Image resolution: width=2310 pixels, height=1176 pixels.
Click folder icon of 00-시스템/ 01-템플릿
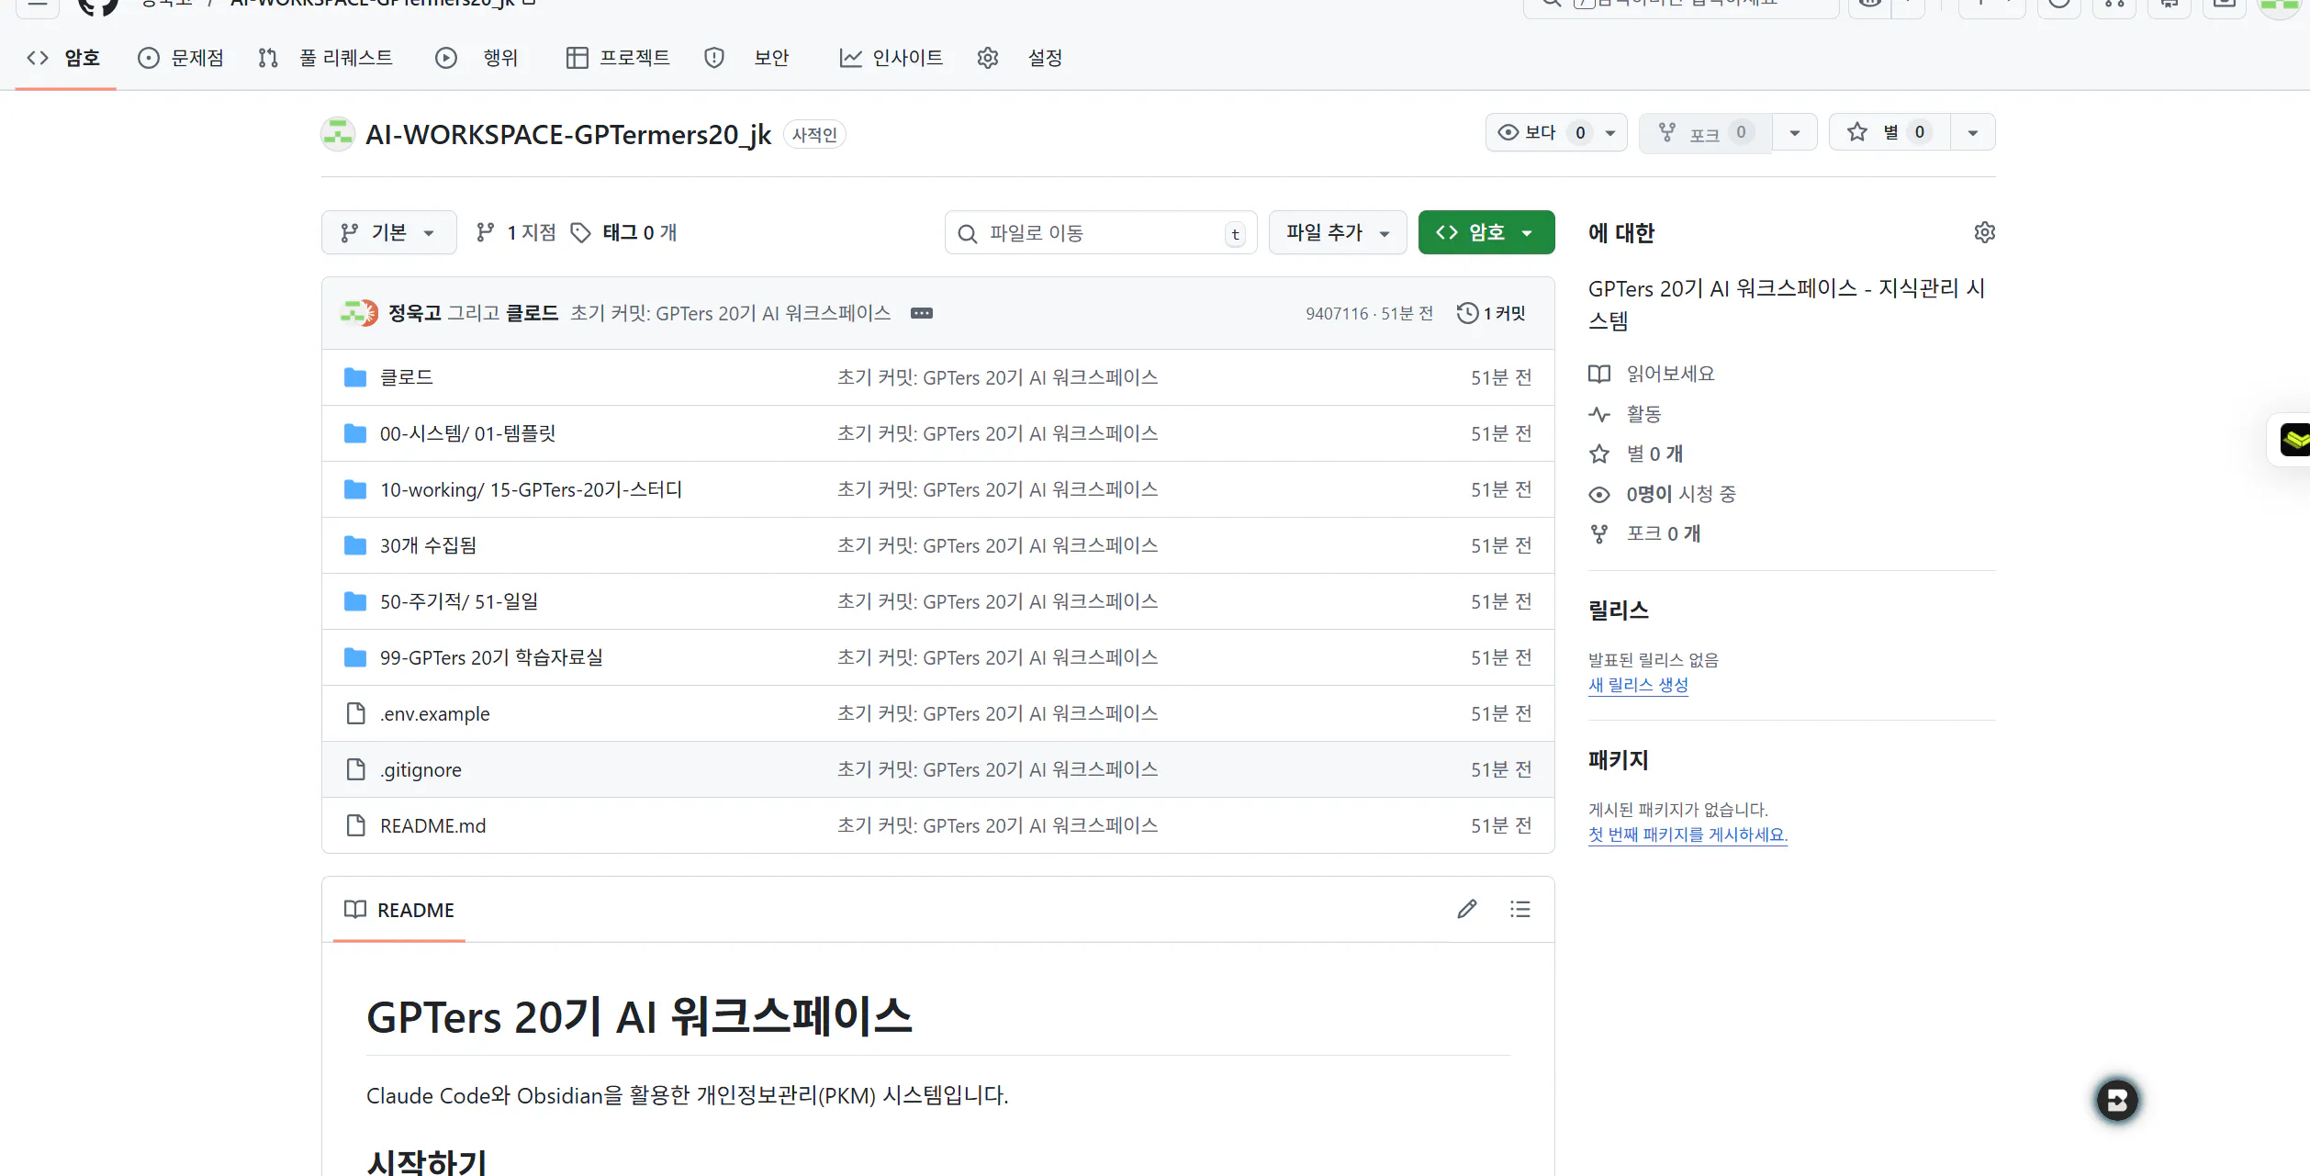(x=355, y=433)
